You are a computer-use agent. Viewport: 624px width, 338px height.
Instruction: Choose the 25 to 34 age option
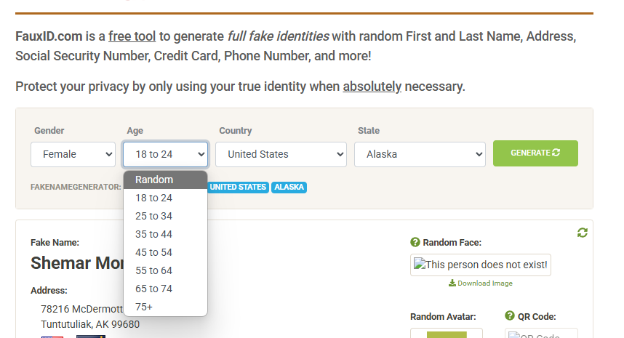166,216
